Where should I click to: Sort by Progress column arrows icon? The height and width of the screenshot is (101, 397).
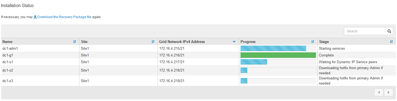click(x=313, y=42)
